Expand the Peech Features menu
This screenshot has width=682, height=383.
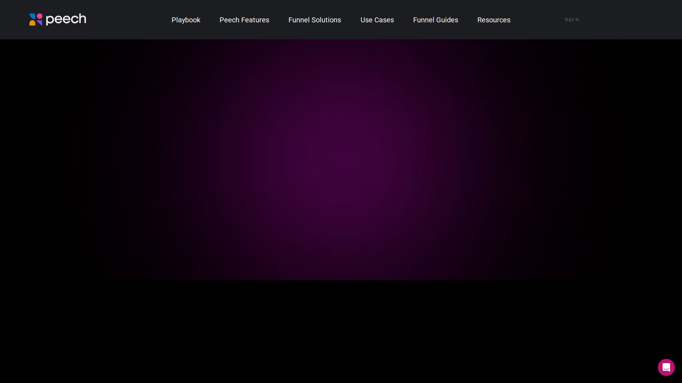(244, 20)
